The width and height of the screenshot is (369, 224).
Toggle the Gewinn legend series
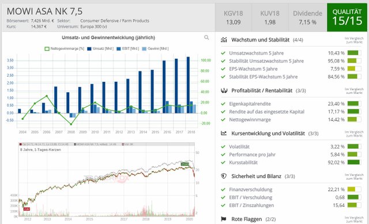point(155,48)
